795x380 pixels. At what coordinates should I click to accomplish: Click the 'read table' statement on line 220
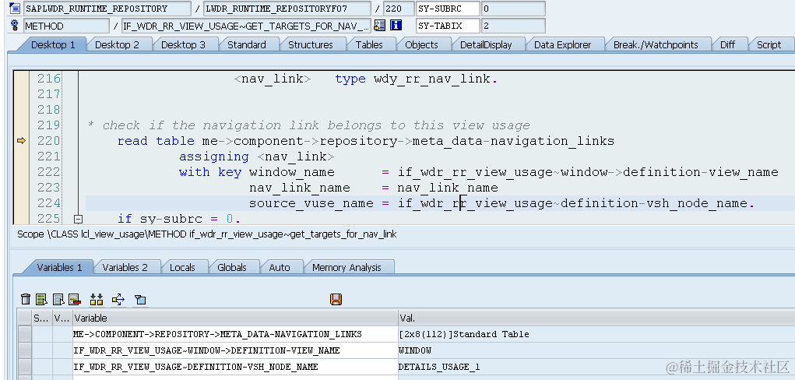156,141
